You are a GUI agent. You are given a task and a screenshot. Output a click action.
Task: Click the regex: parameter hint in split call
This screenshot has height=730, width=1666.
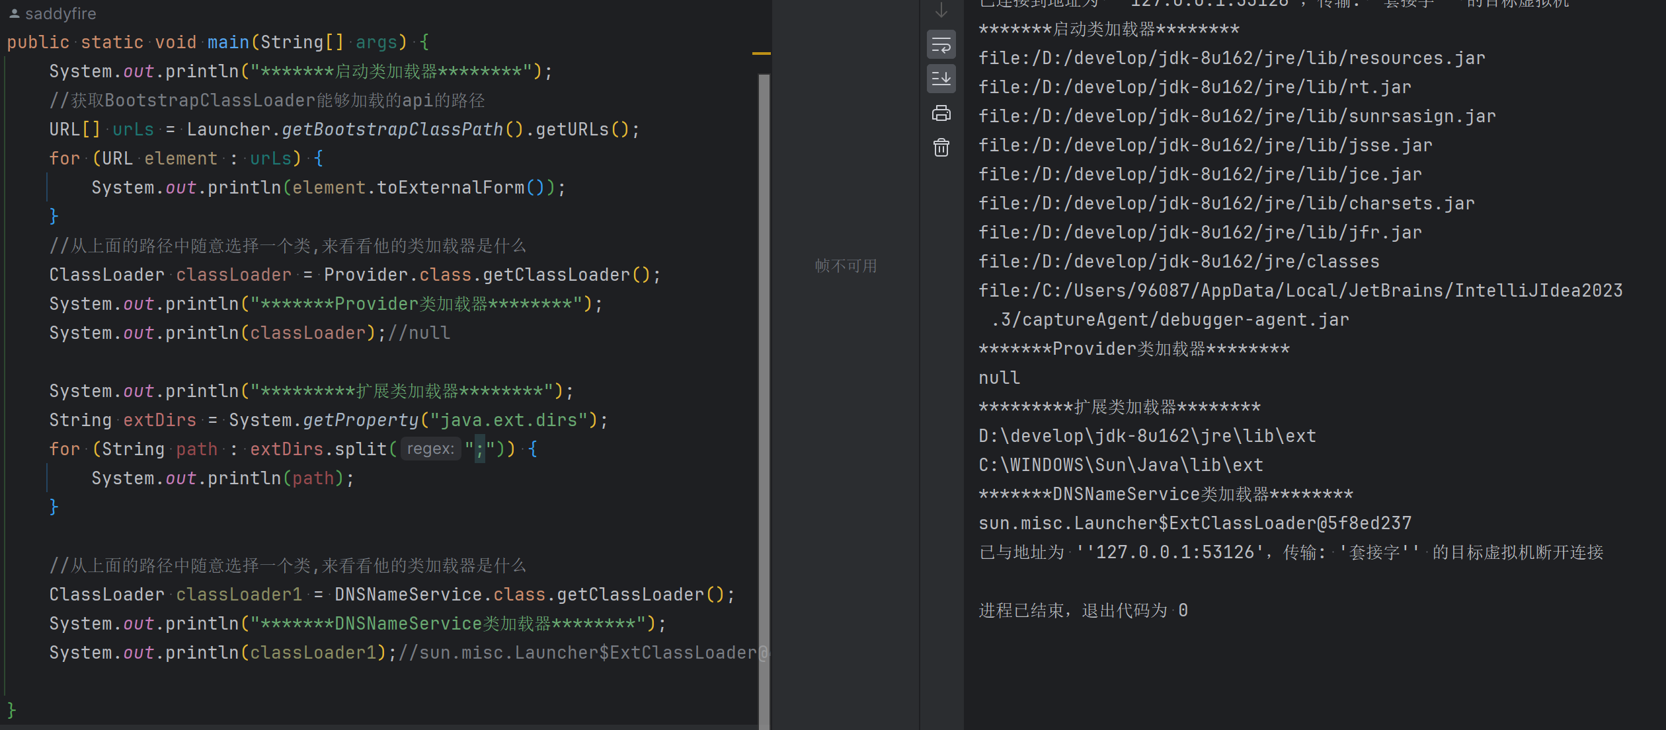pos(430,449)
